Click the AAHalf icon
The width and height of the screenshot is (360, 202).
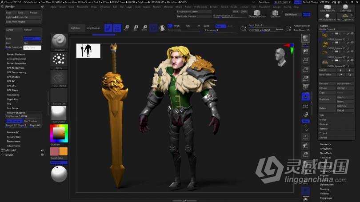[306, 78]
